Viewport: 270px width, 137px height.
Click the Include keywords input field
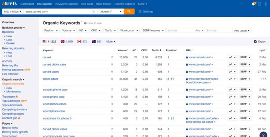pos(180,30)
